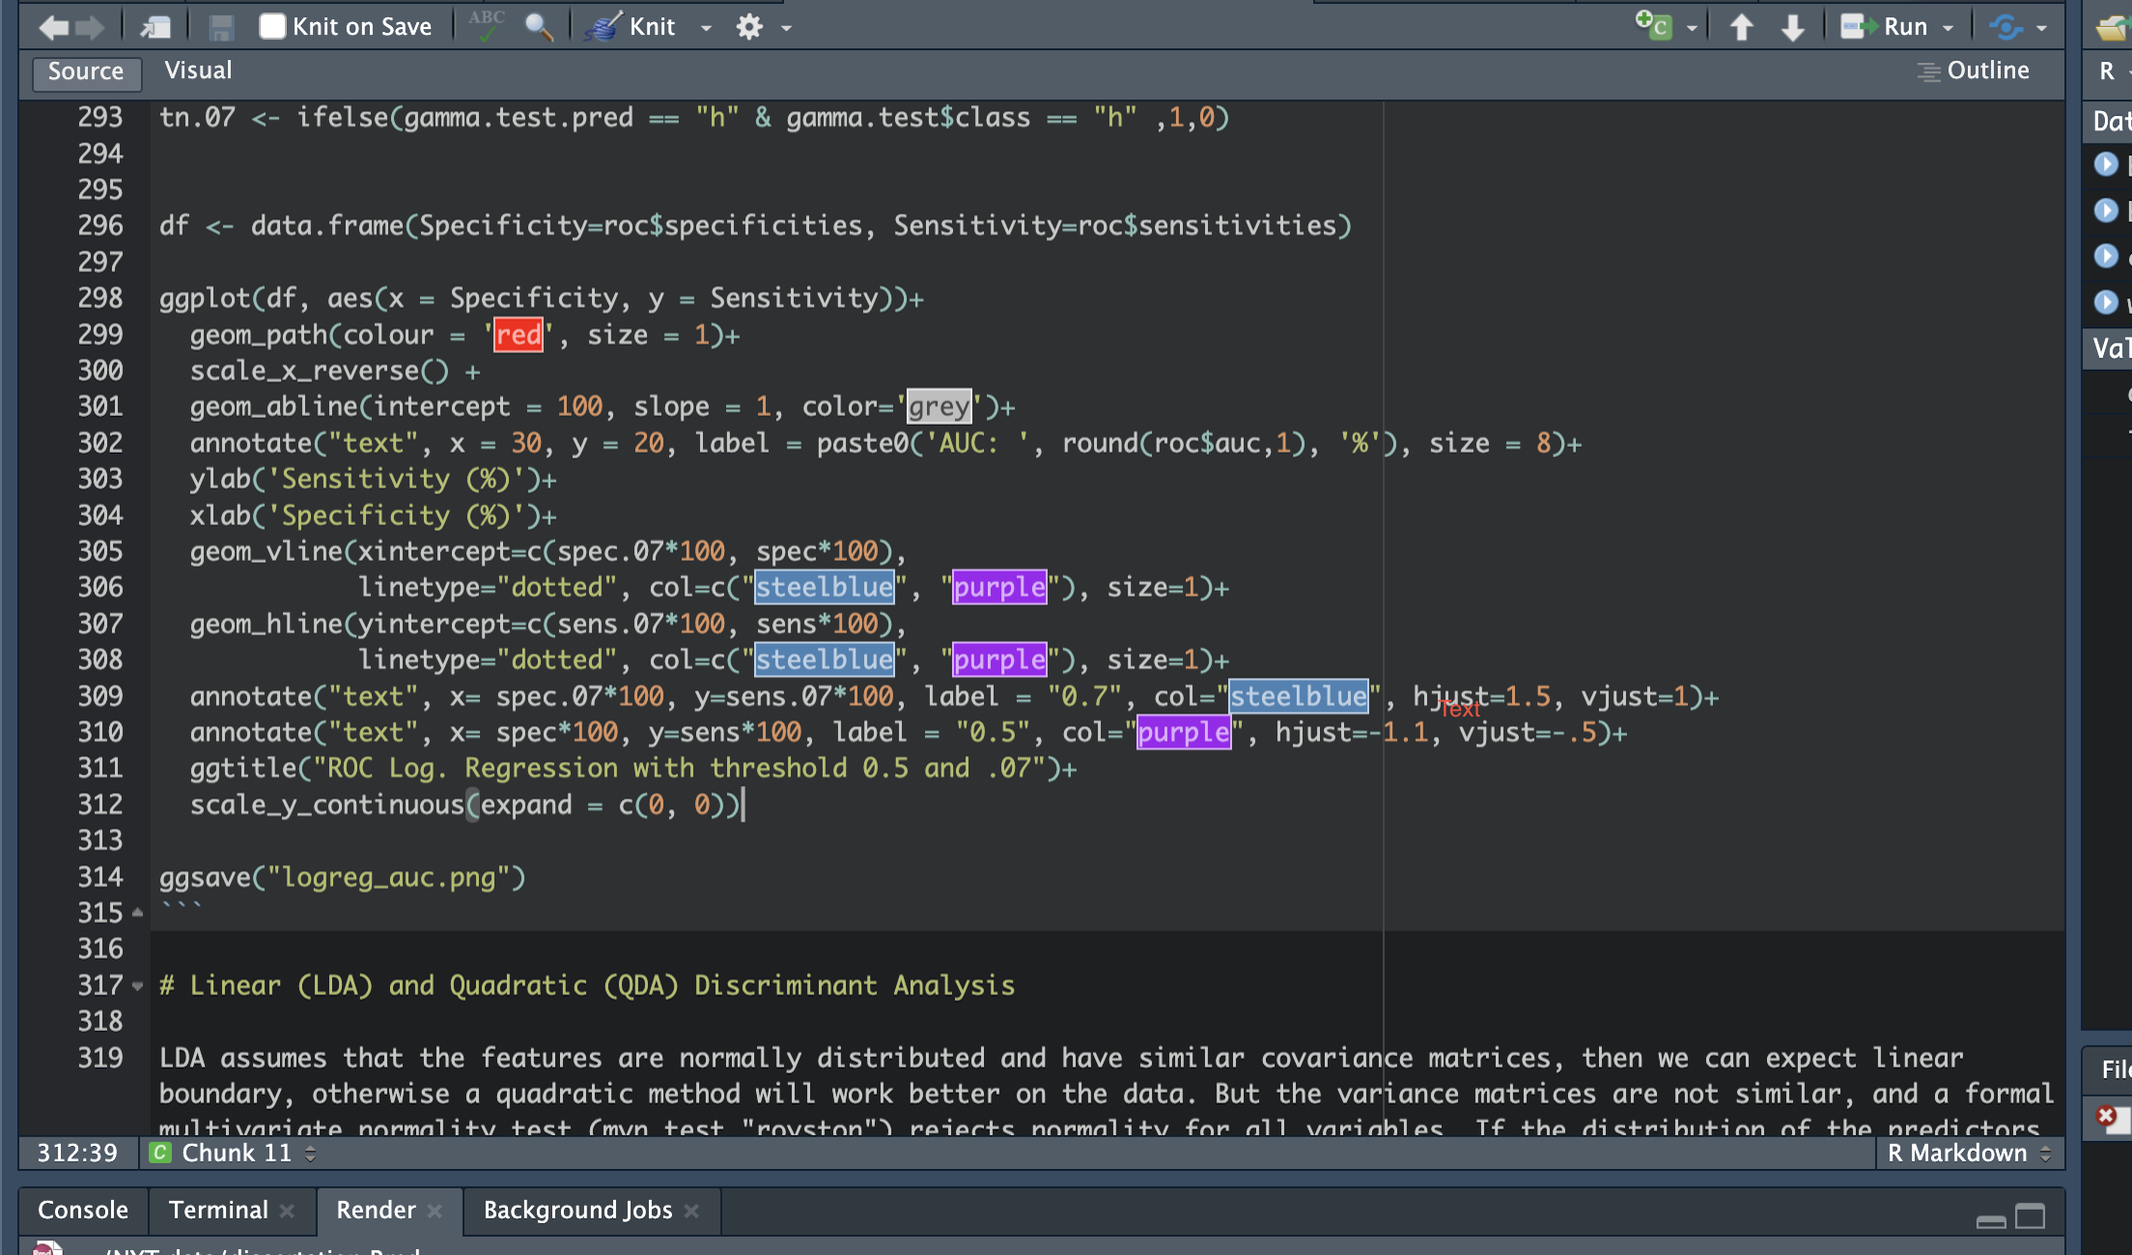
Task: Click the red color preview on line 299
Action: (x=519, y=335)
